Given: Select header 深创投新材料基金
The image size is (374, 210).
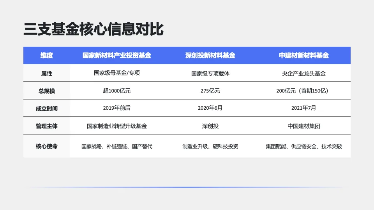Looking at the screenshot, I should coord(210,56).
